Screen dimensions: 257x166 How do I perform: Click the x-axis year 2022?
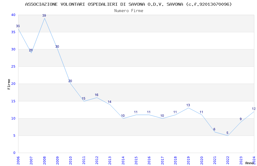pyautogui.click(x=228, y=160)
